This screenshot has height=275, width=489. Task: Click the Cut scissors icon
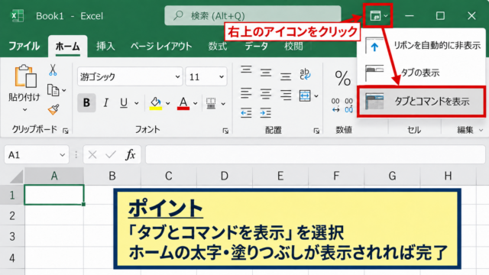coord(53,70)
